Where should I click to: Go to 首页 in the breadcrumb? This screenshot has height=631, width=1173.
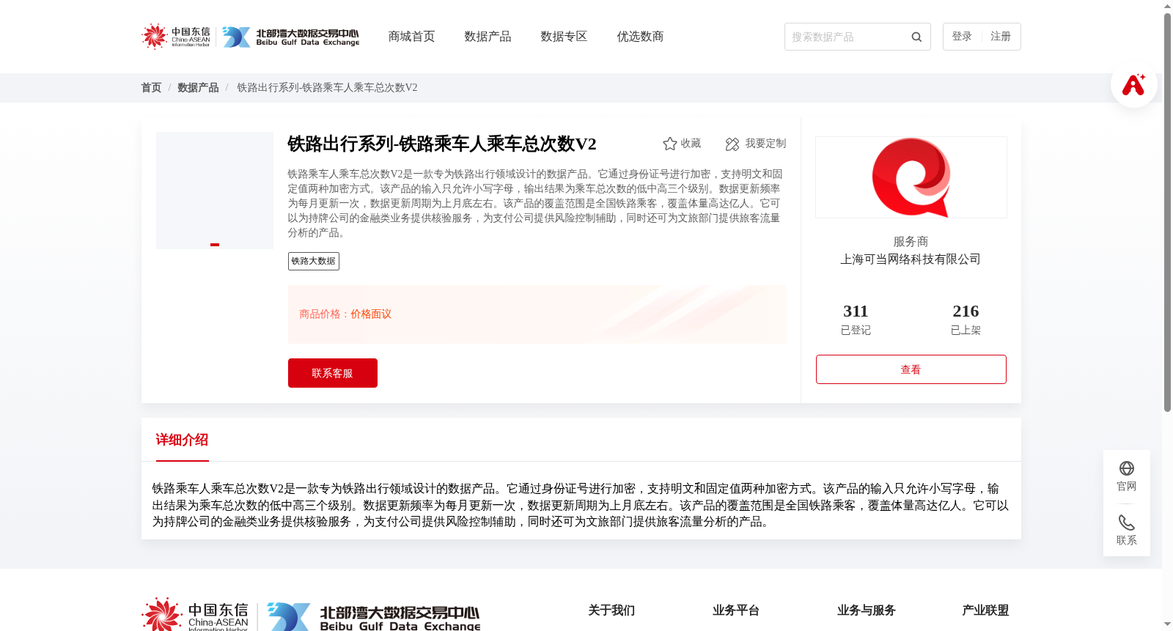151,88
